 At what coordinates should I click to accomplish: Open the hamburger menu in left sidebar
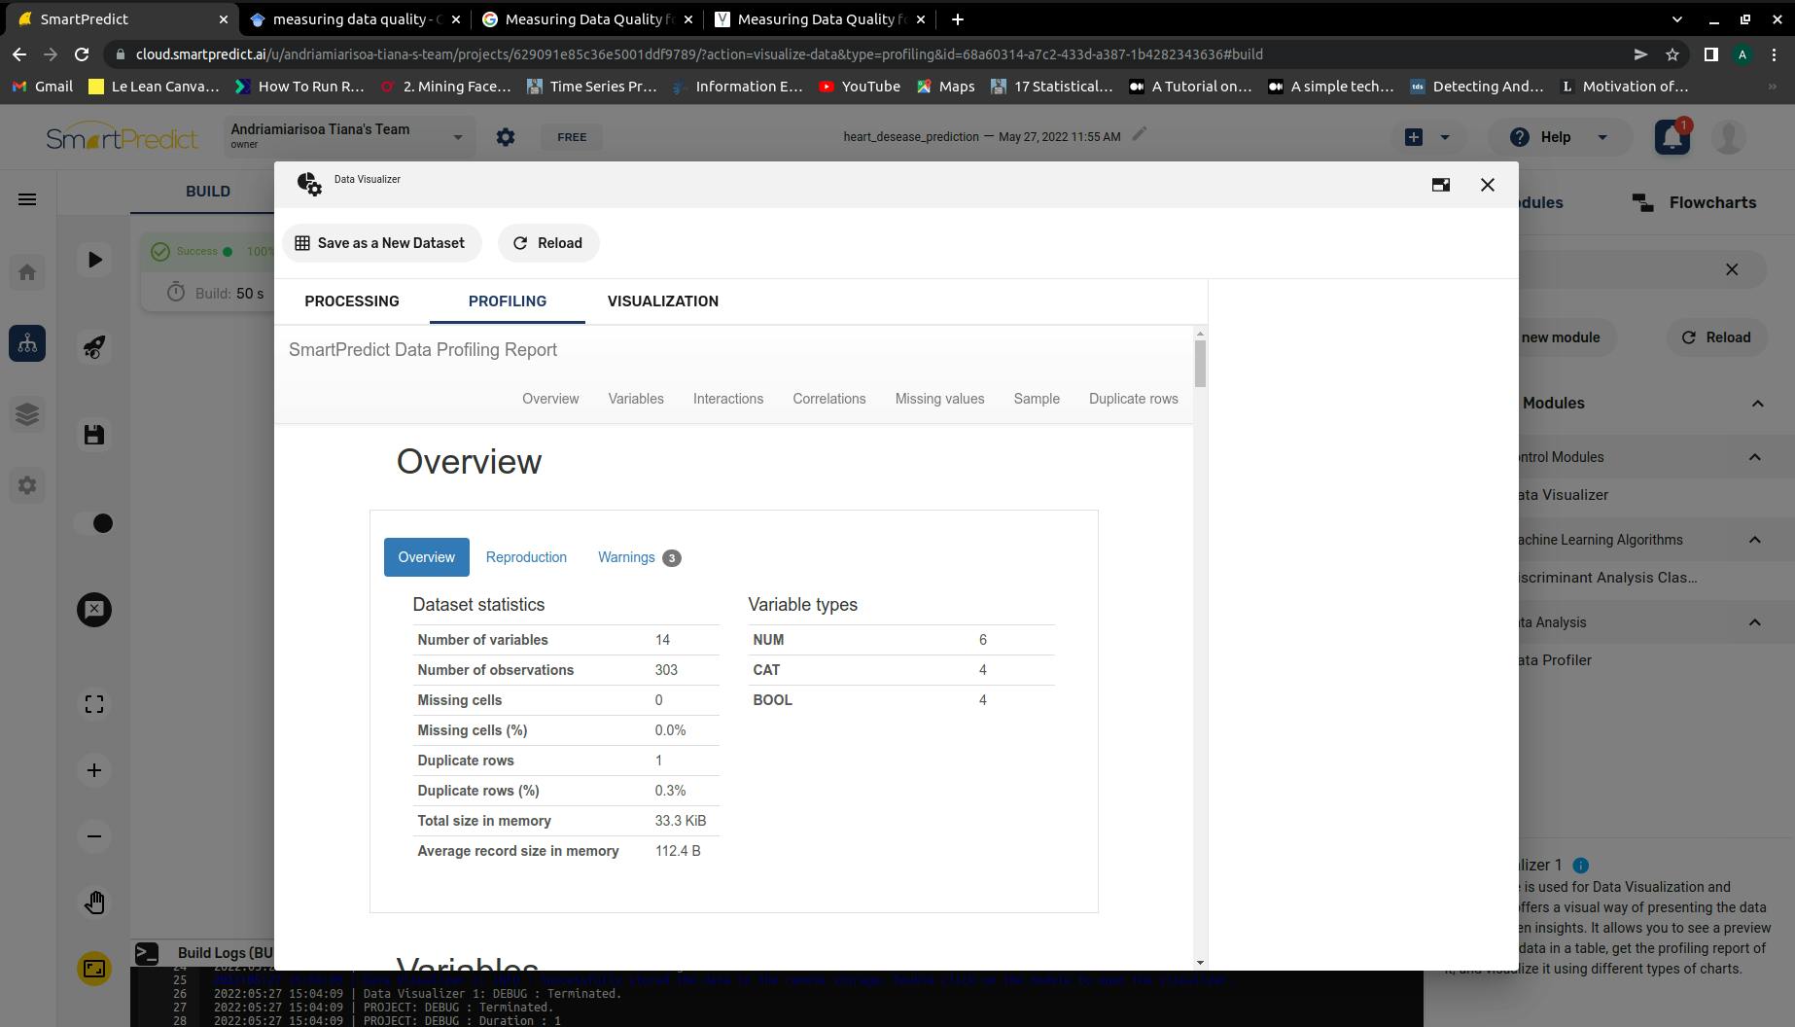(x=27, y=199)
